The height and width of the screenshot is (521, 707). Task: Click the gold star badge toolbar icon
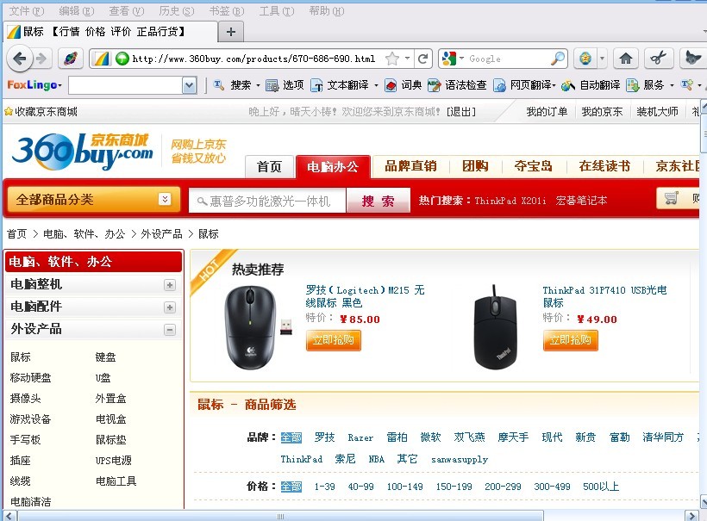tap(585, 59)
